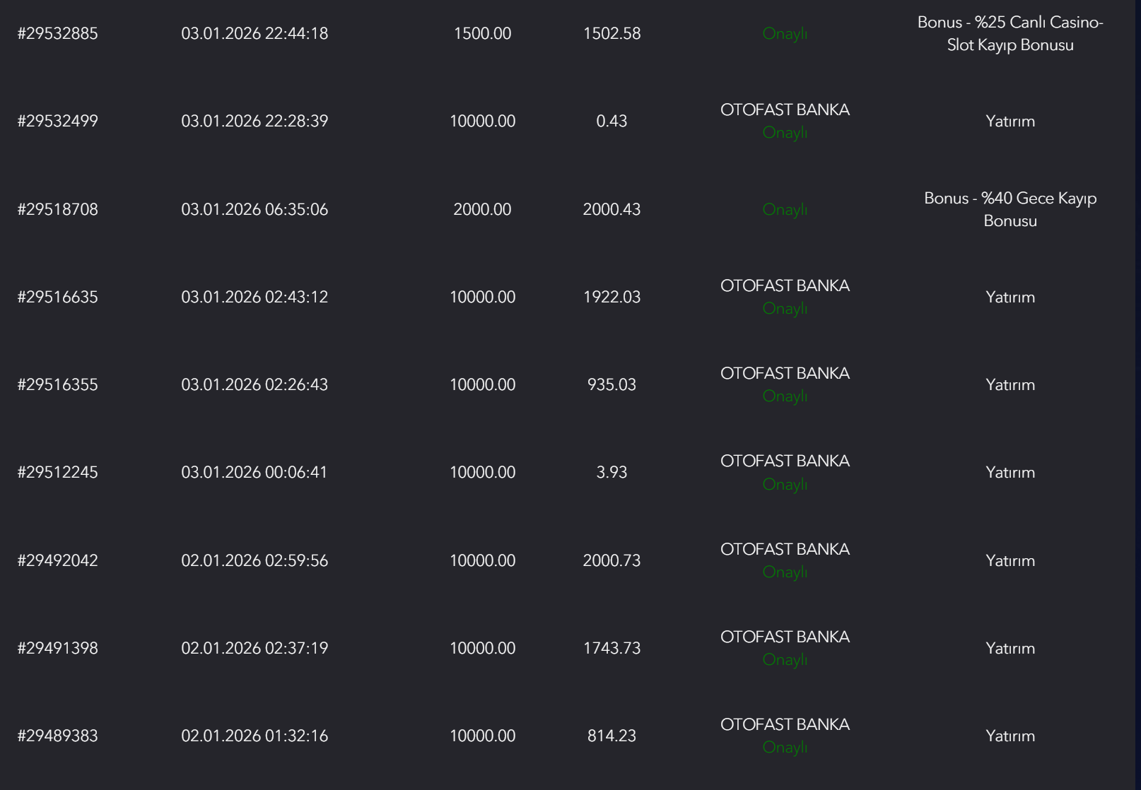This screenshot has height=790, width=1141.
Task: Select transaction ID #29532885
Action: click(x=57, y=33)
